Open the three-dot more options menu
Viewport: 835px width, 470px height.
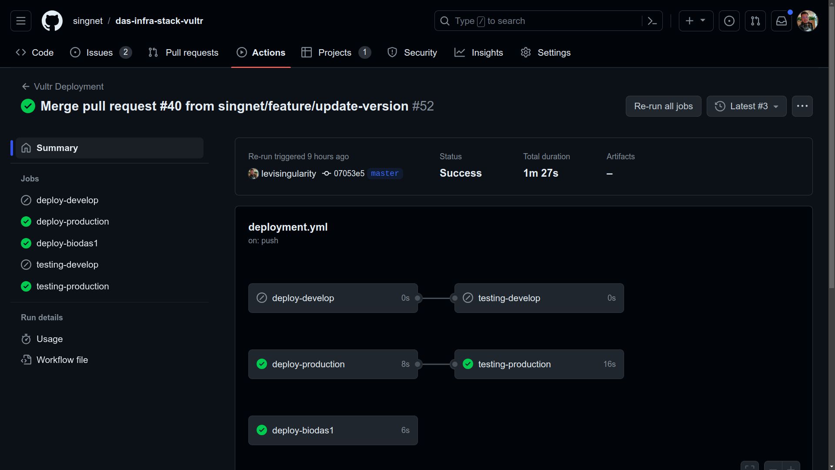pyautogui.click(x=802, y=106)
